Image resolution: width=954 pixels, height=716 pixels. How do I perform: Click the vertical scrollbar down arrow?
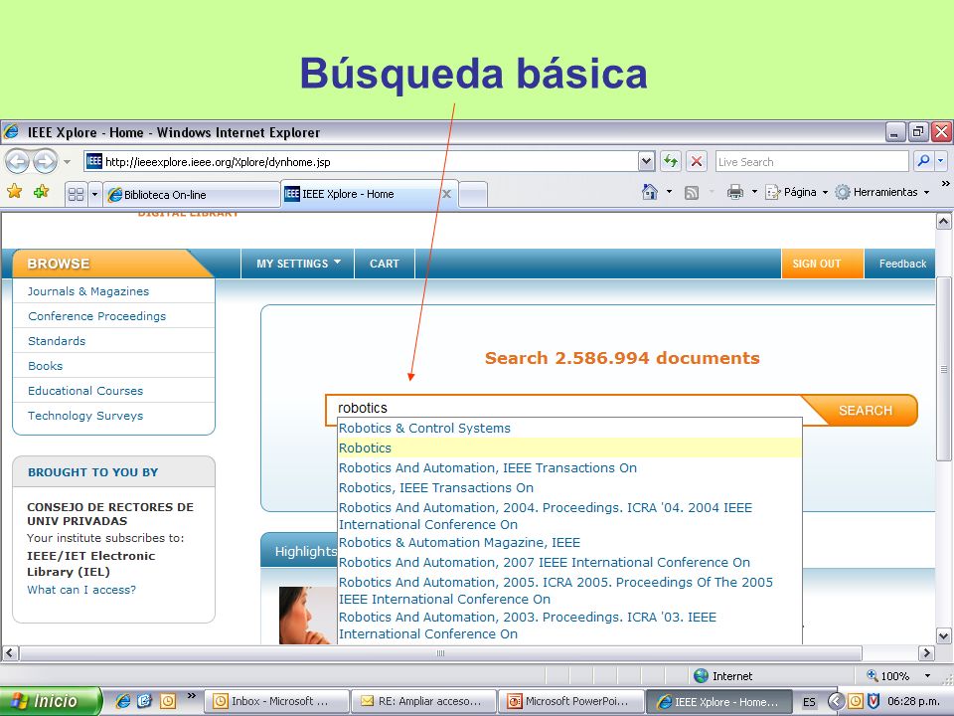[x=943, y=636]
